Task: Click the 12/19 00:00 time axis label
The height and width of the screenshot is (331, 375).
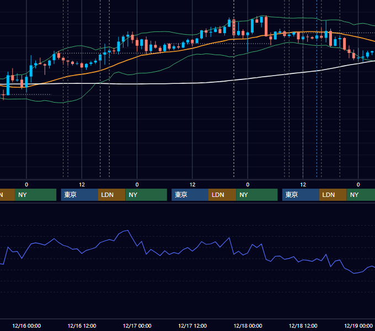Action: (x=358, y=325)
